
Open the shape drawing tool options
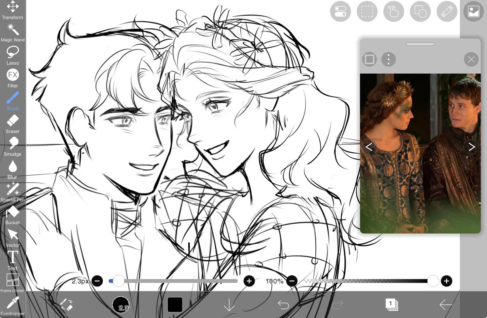[x=420, y=11]
